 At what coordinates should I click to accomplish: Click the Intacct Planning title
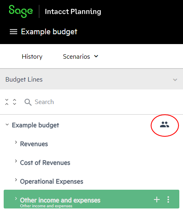coord(73,12)
